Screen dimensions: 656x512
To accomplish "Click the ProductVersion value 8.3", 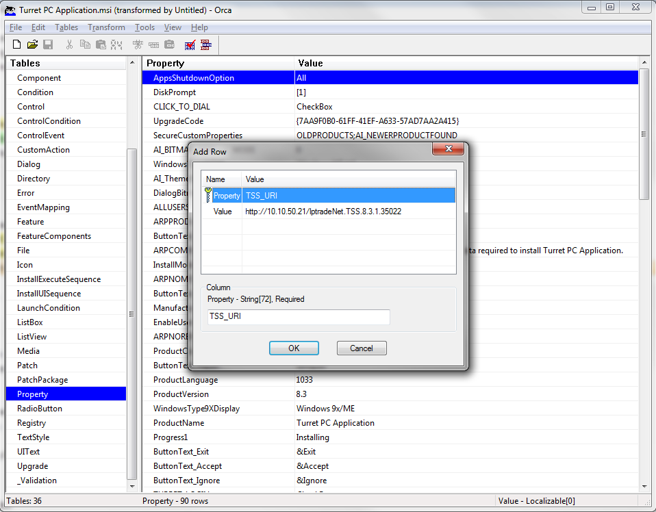I will (x=301, y=394).
